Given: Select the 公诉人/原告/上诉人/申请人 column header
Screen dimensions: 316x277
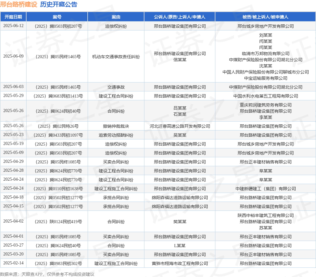Looking at the screenshot, I should [180, 17].
